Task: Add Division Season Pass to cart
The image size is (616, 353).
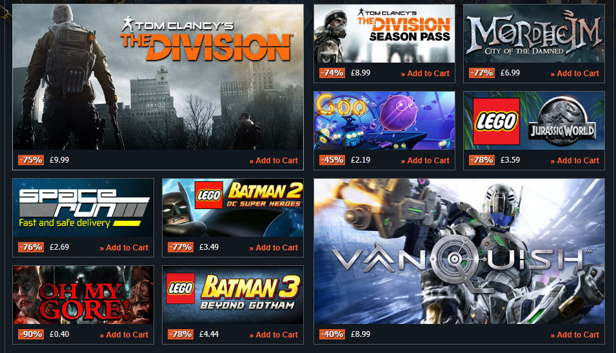Action: (x=425, y=74)
